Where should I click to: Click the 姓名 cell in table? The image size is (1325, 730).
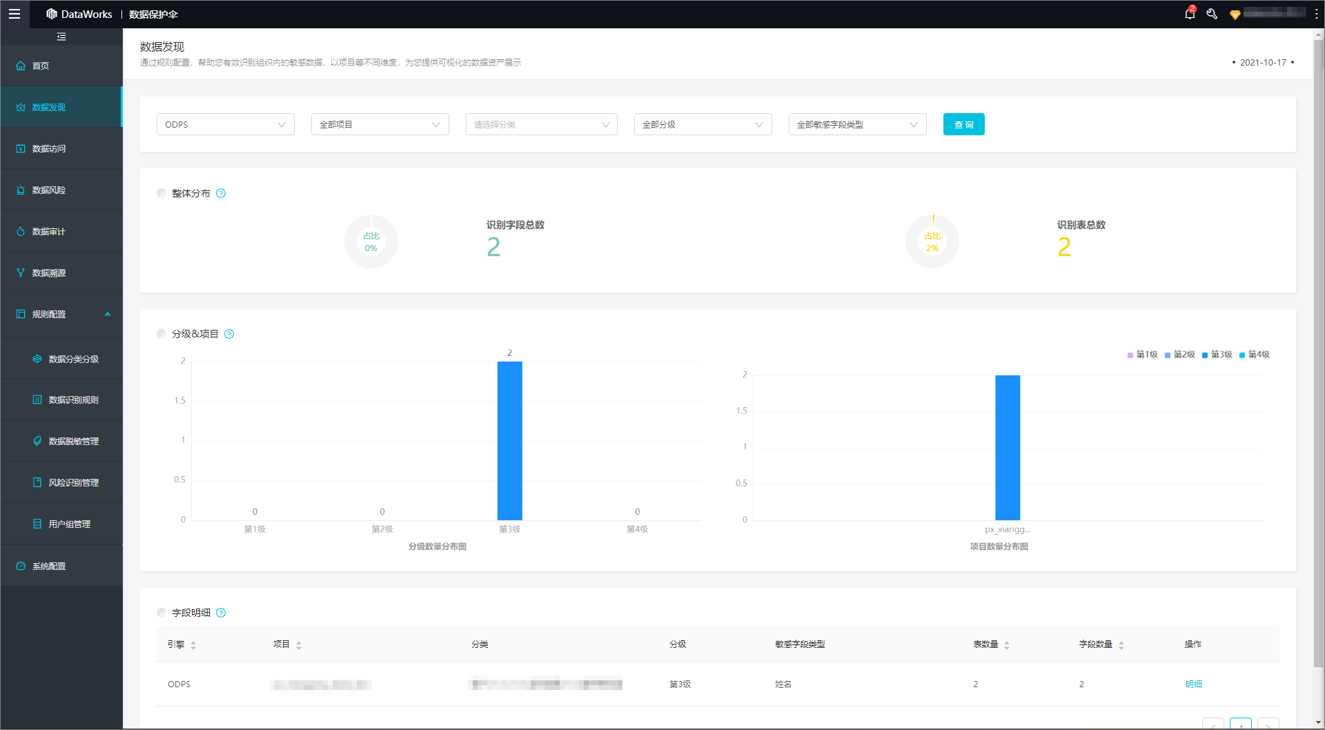(783, 684)
